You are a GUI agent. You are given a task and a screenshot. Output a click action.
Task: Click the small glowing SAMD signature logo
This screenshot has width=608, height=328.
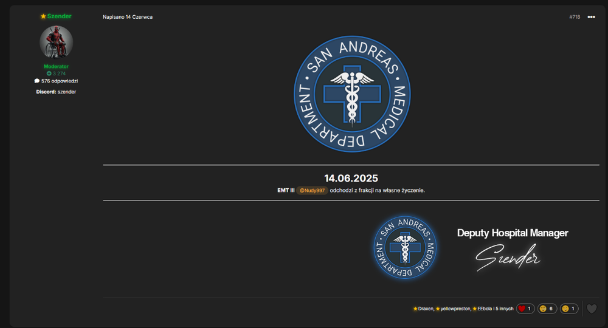[x=405, y=247]
